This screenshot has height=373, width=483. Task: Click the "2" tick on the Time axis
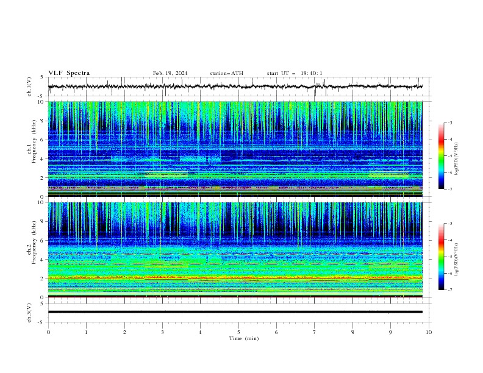pos(124,332)
